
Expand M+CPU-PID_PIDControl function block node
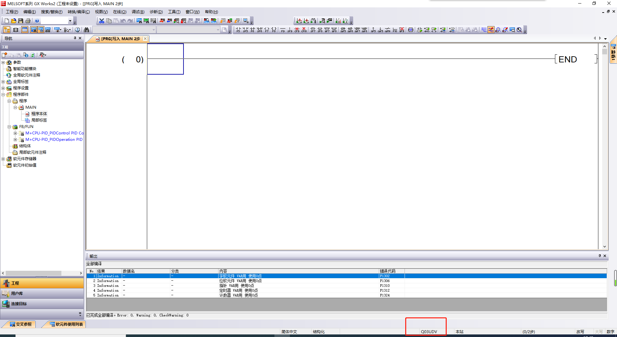point(15,133)
